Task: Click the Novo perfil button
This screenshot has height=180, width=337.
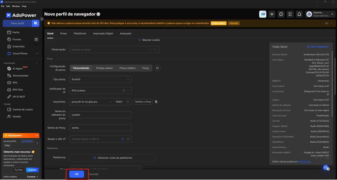Action: [x=18, y=23]
